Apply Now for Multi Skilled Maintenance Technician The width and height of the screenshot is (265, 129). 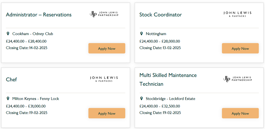pos(240,113)
